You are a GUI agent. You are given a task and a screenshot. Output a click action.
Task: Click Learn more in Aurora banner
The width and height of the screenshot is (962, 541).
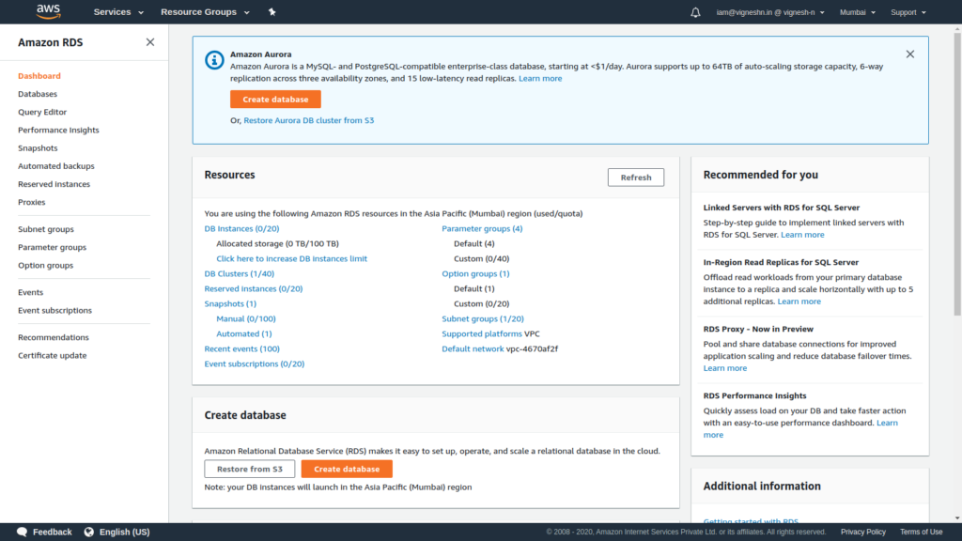point(540,79)
